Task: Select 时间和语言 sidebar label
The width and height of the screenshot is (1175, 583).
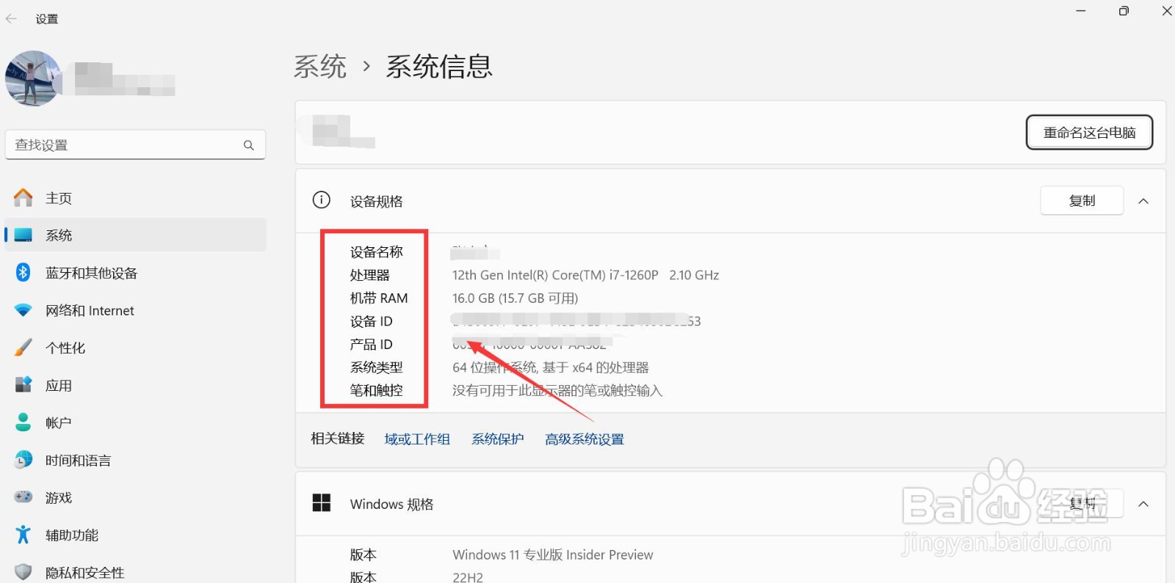Action: point(79,461)
